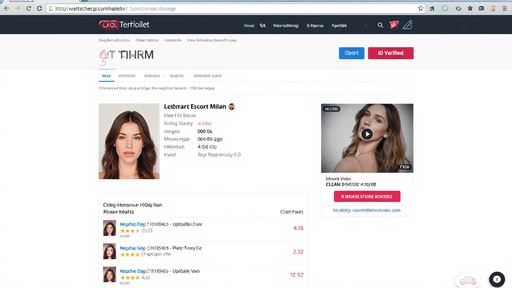The image size is (512, 288).
Task: Select the pencil compose icon in the header
Action: coord(407,25)
